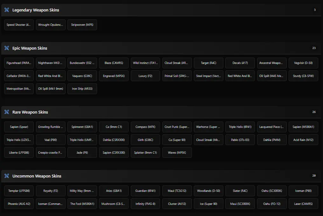Click crossed-swords icon beside Rare Weapon Skins

(x=7, y=112)
